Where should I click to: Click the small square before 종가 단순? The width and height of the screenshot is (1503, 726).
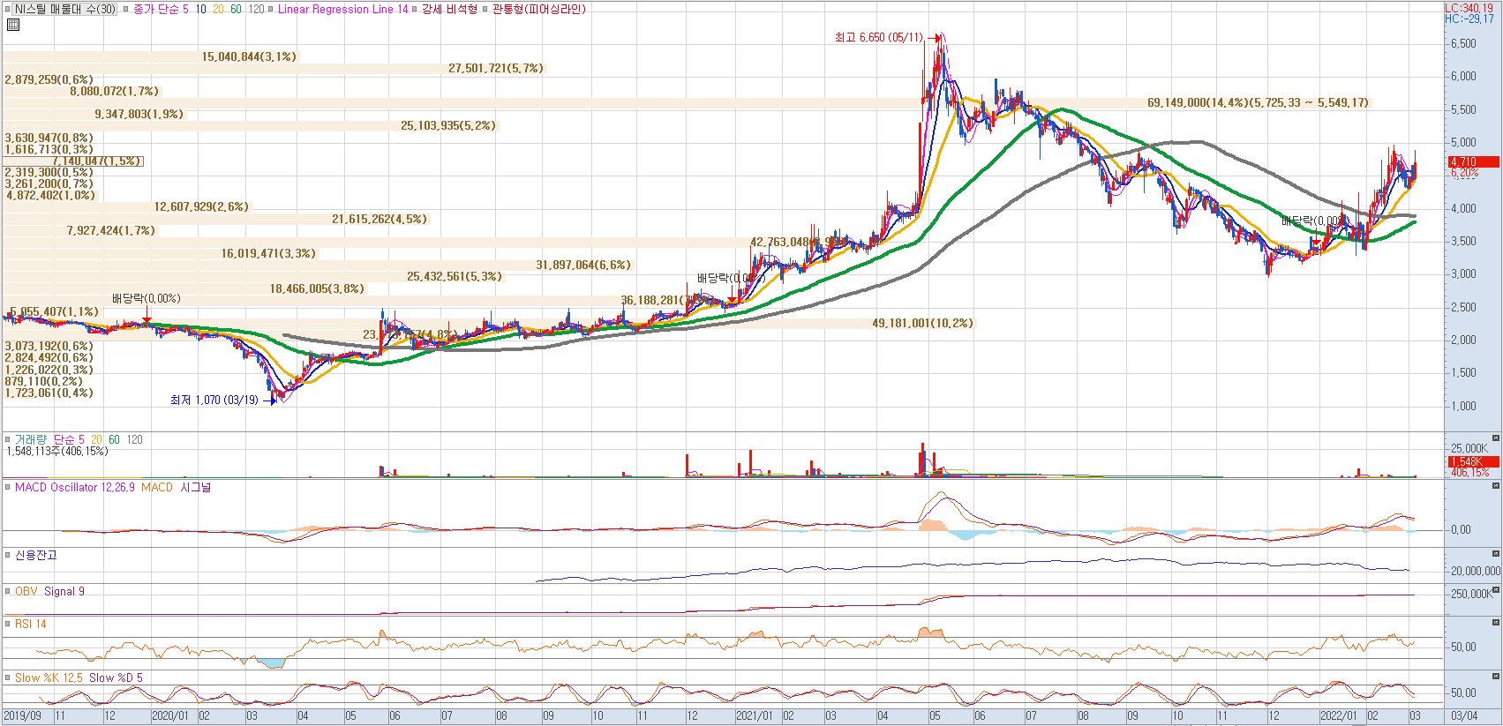pos(126,10)
